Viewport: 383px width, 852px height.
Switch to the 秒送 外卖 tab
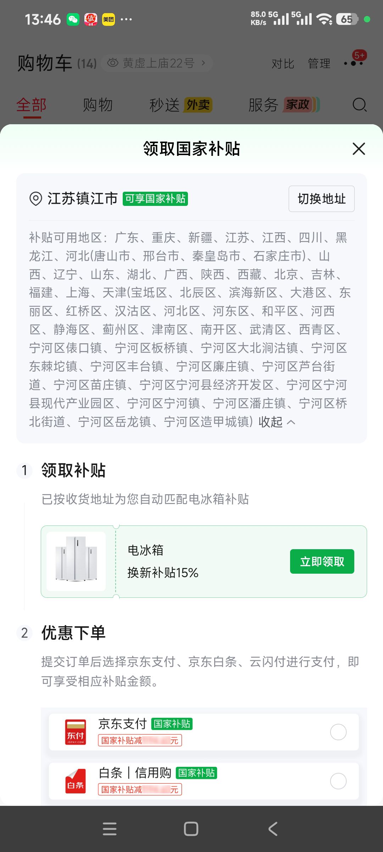tap(181, 105)
